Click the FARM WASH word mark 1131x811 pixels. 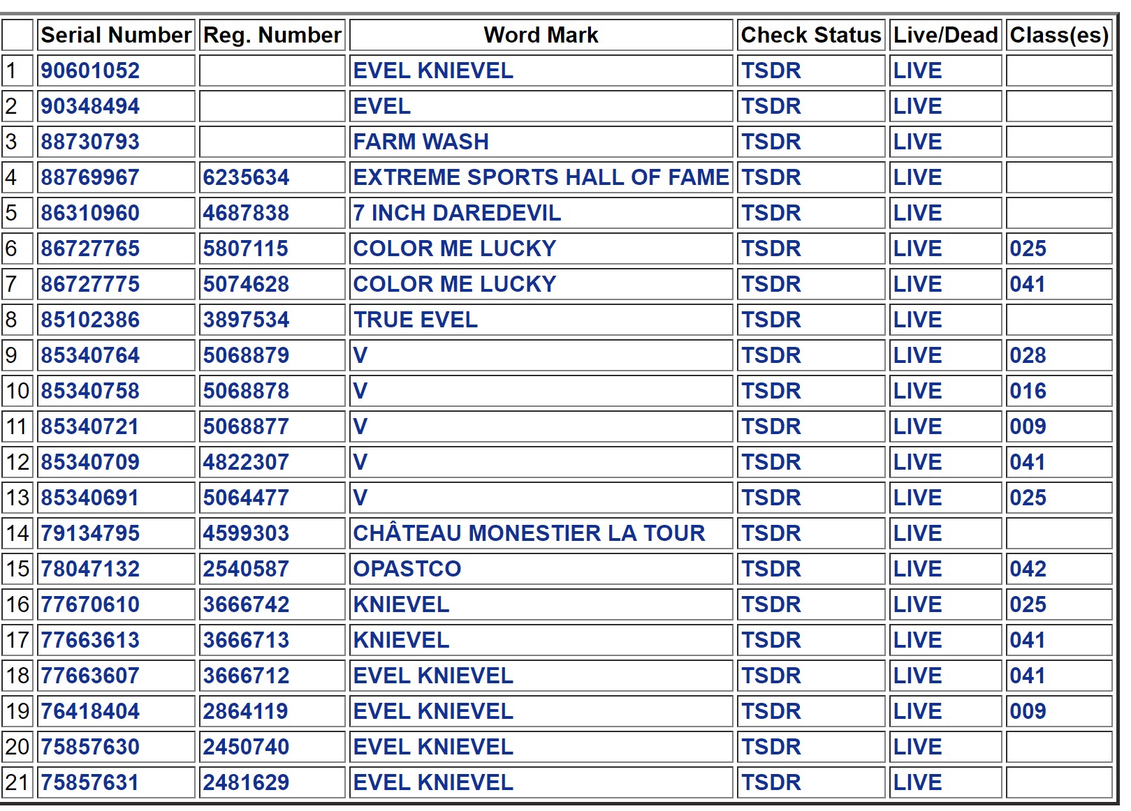(421, 142)
